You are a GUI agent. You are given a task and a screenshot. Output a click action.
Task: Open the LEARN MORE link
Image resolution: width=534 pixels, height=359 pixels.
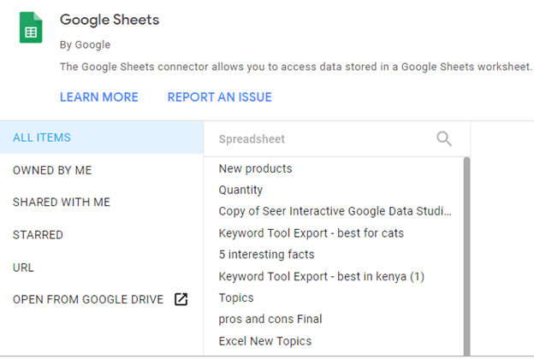[x=99, y=97]
